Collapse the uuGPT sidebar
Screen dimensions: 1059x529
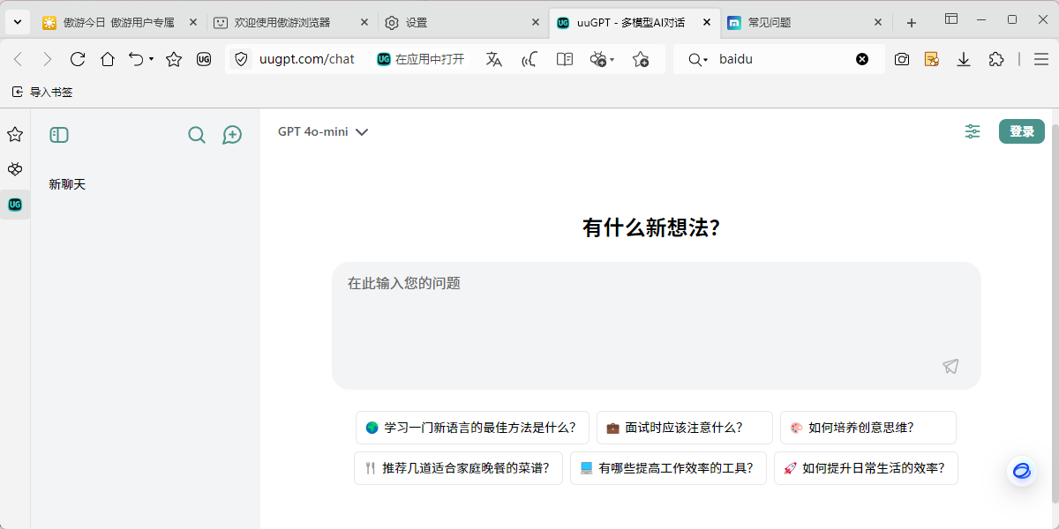pos(59,134)
